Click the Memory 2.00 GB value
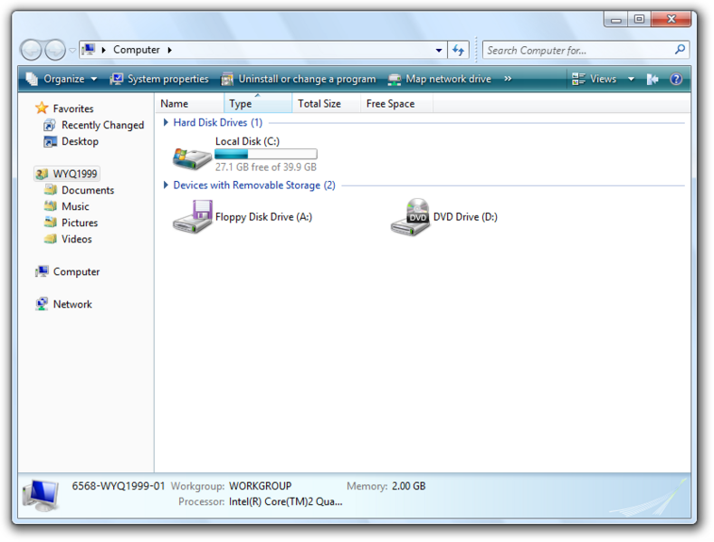Viewport: 714px width, 542px height. click(408, 486)
